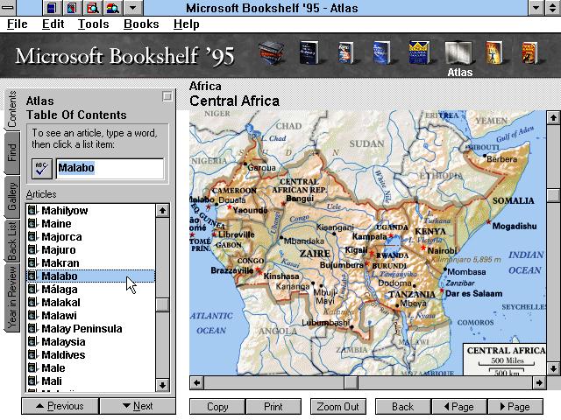Click the map horizontal scroll left arrow
This screenshot has height=420, width=561.
196,383
